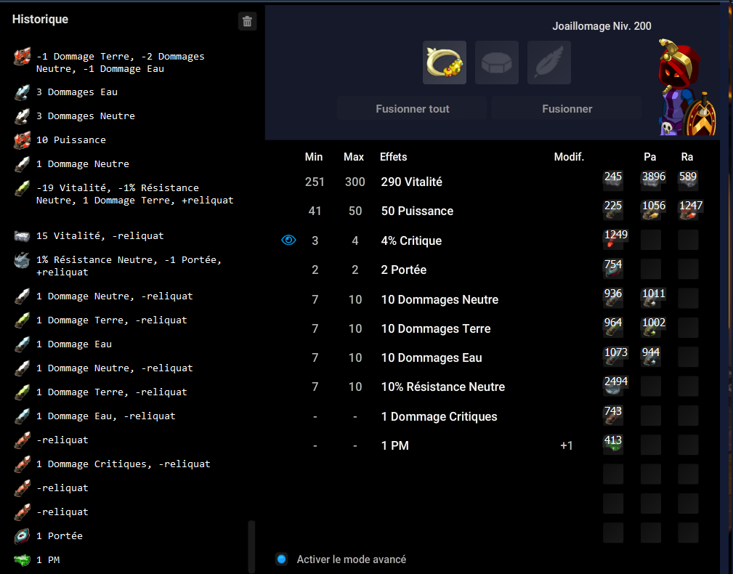The image size is (733, 574).
Task: Click the Fusionner tout button
Action: [413, 109]
